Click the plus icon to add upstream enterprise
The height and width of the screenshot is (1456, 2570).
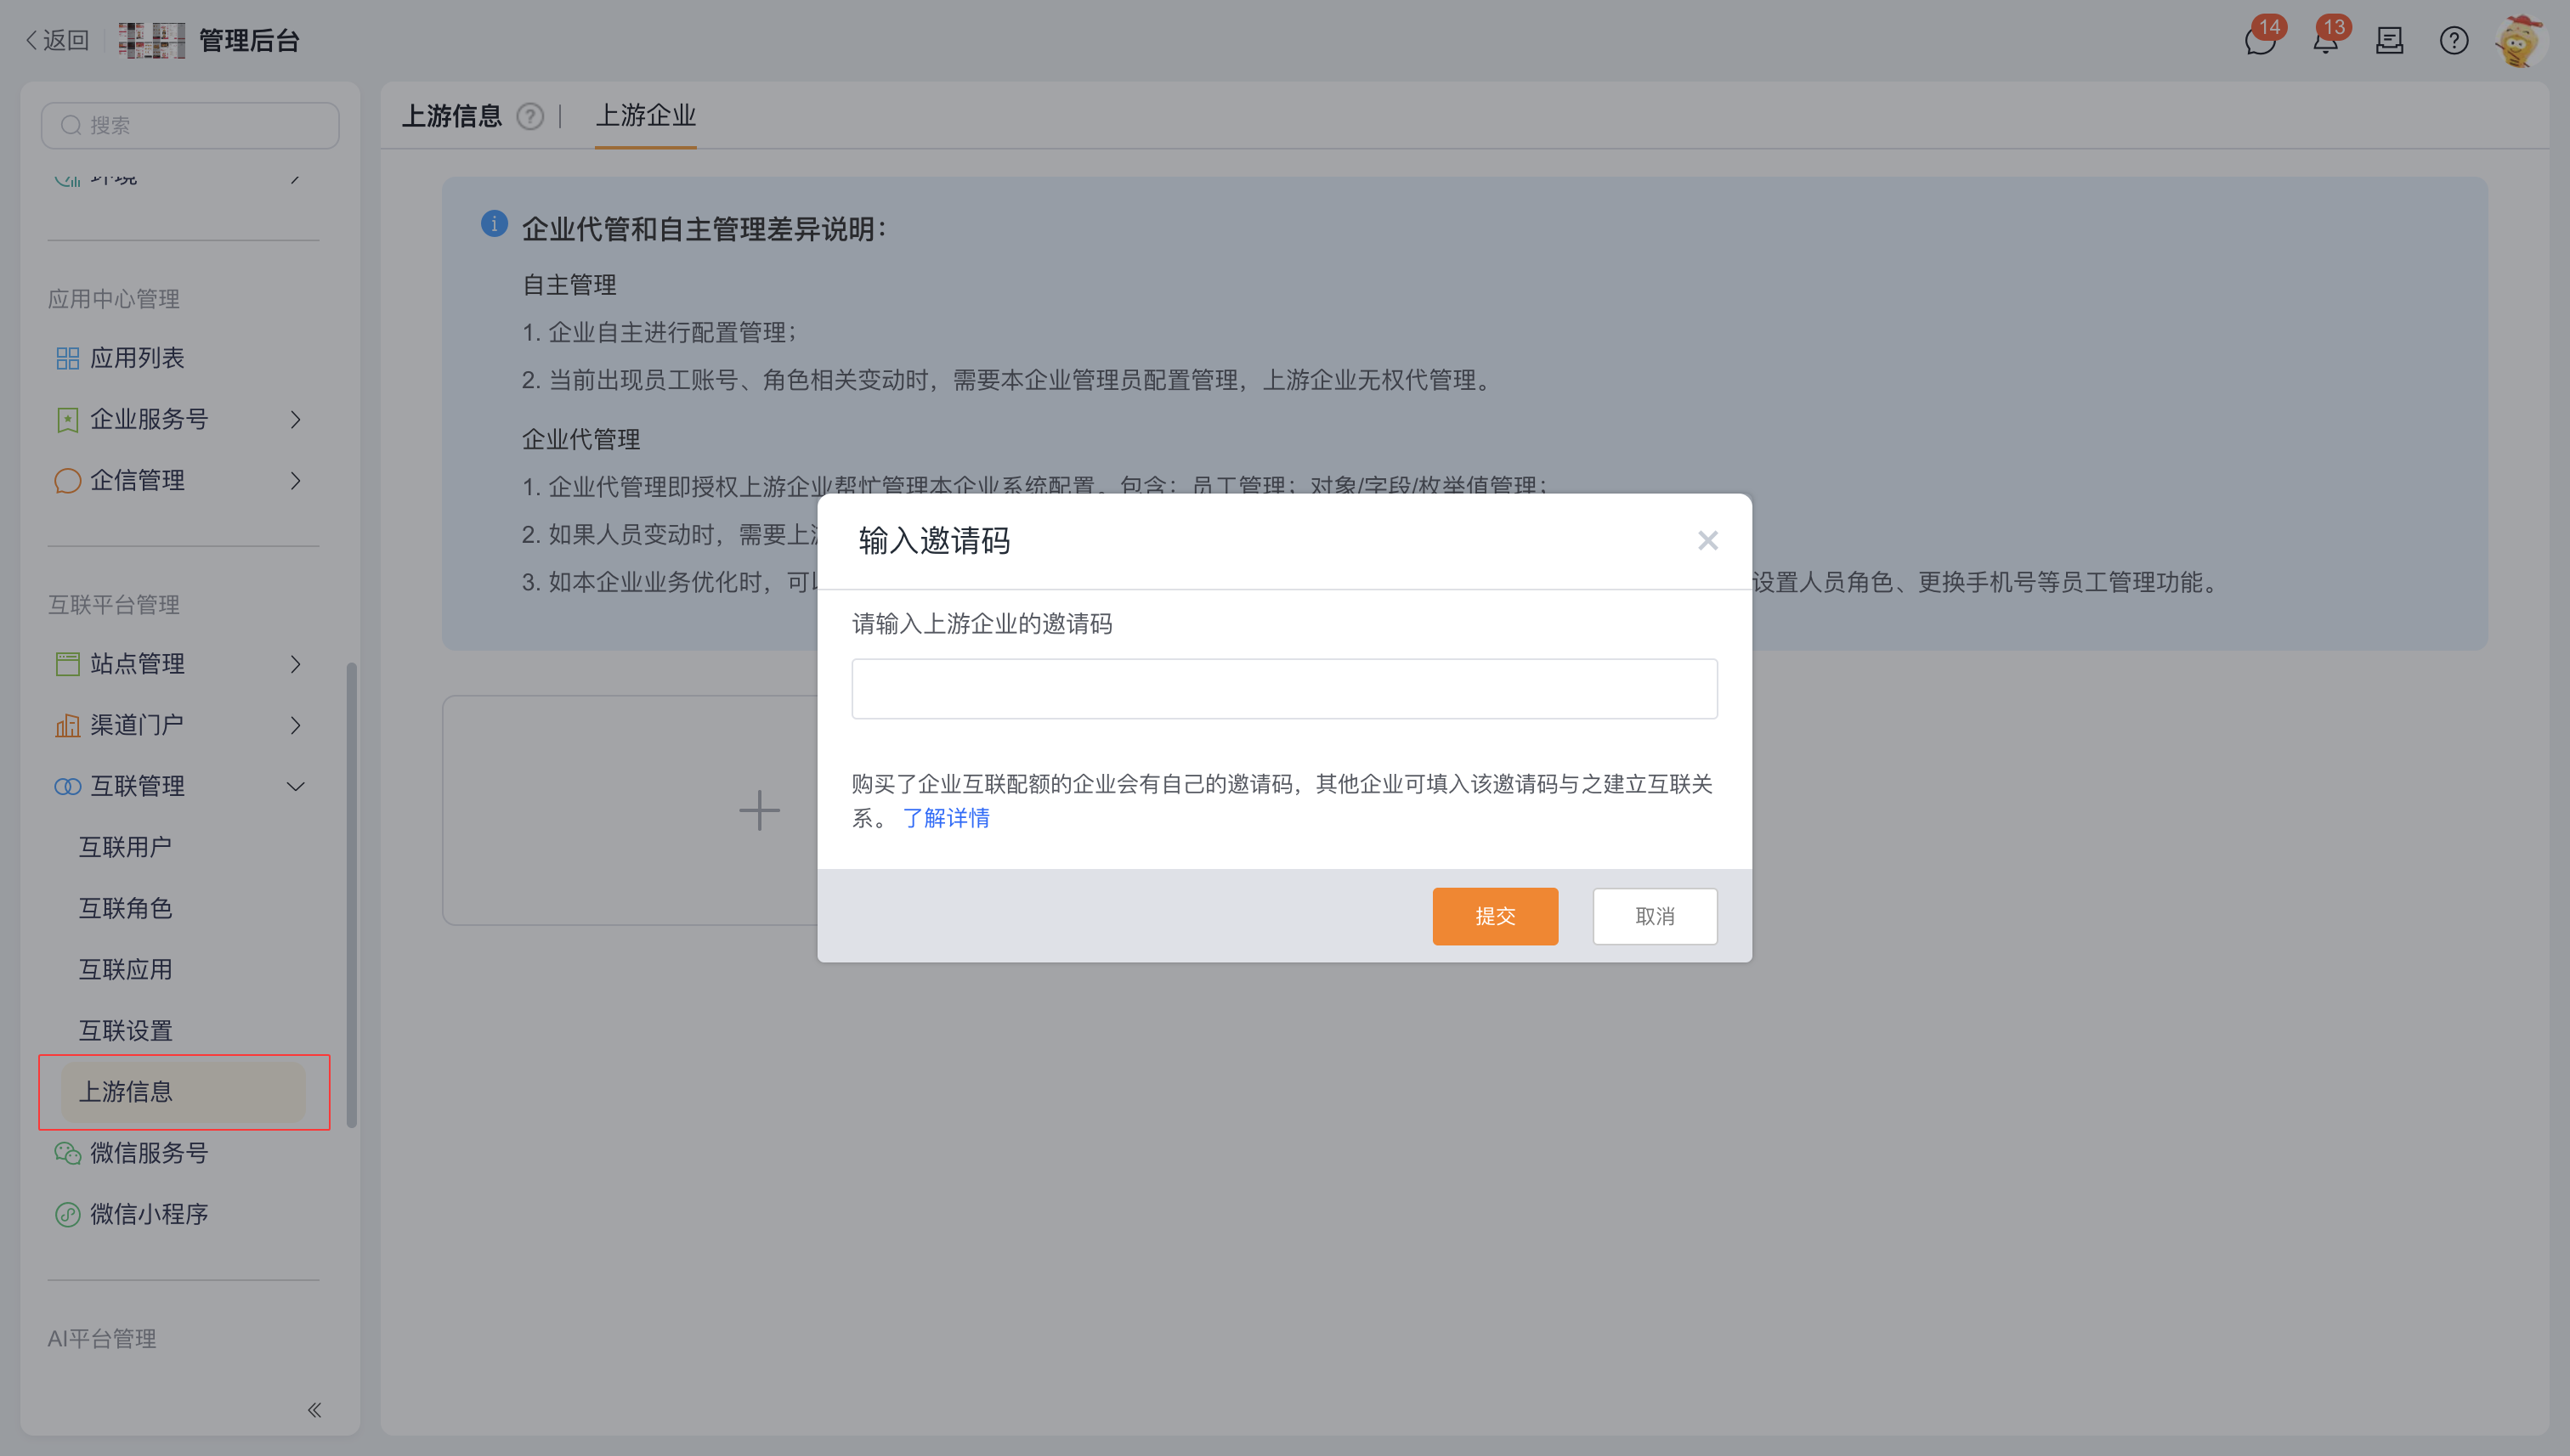point(759,810)
